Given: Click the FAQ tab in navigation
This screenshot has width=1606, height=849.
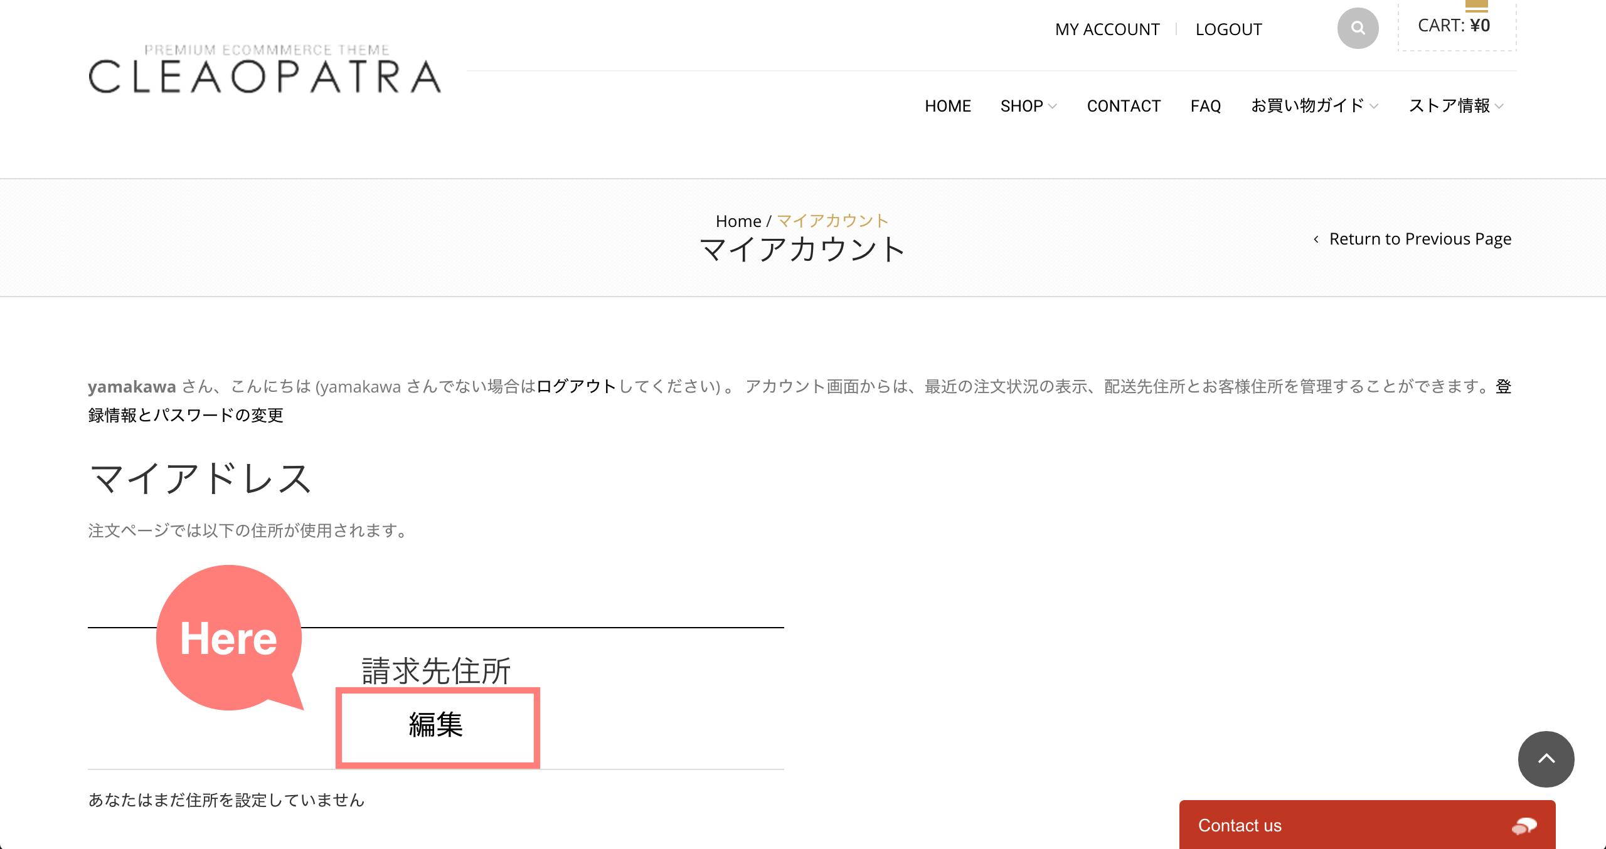Looking at the screenshot, I should click(1204, 104).
